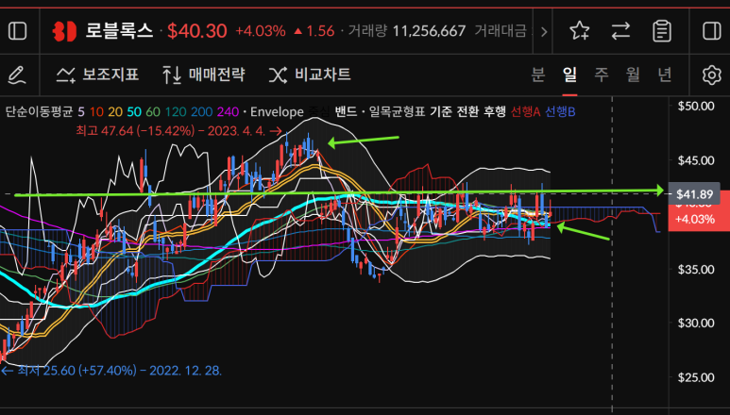This screenshot has width=730, height=415.
Task: Click the $35.00 axis label
Action: [696, 269]
